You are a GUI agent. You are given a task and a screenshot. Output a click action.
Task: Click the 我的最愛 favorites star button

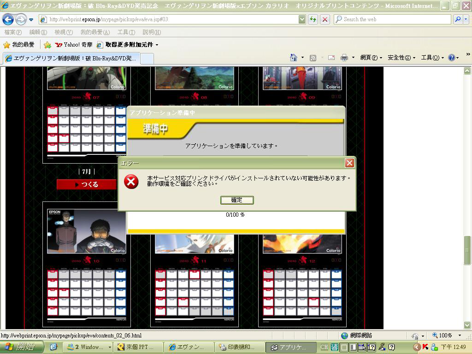[18, 45]
